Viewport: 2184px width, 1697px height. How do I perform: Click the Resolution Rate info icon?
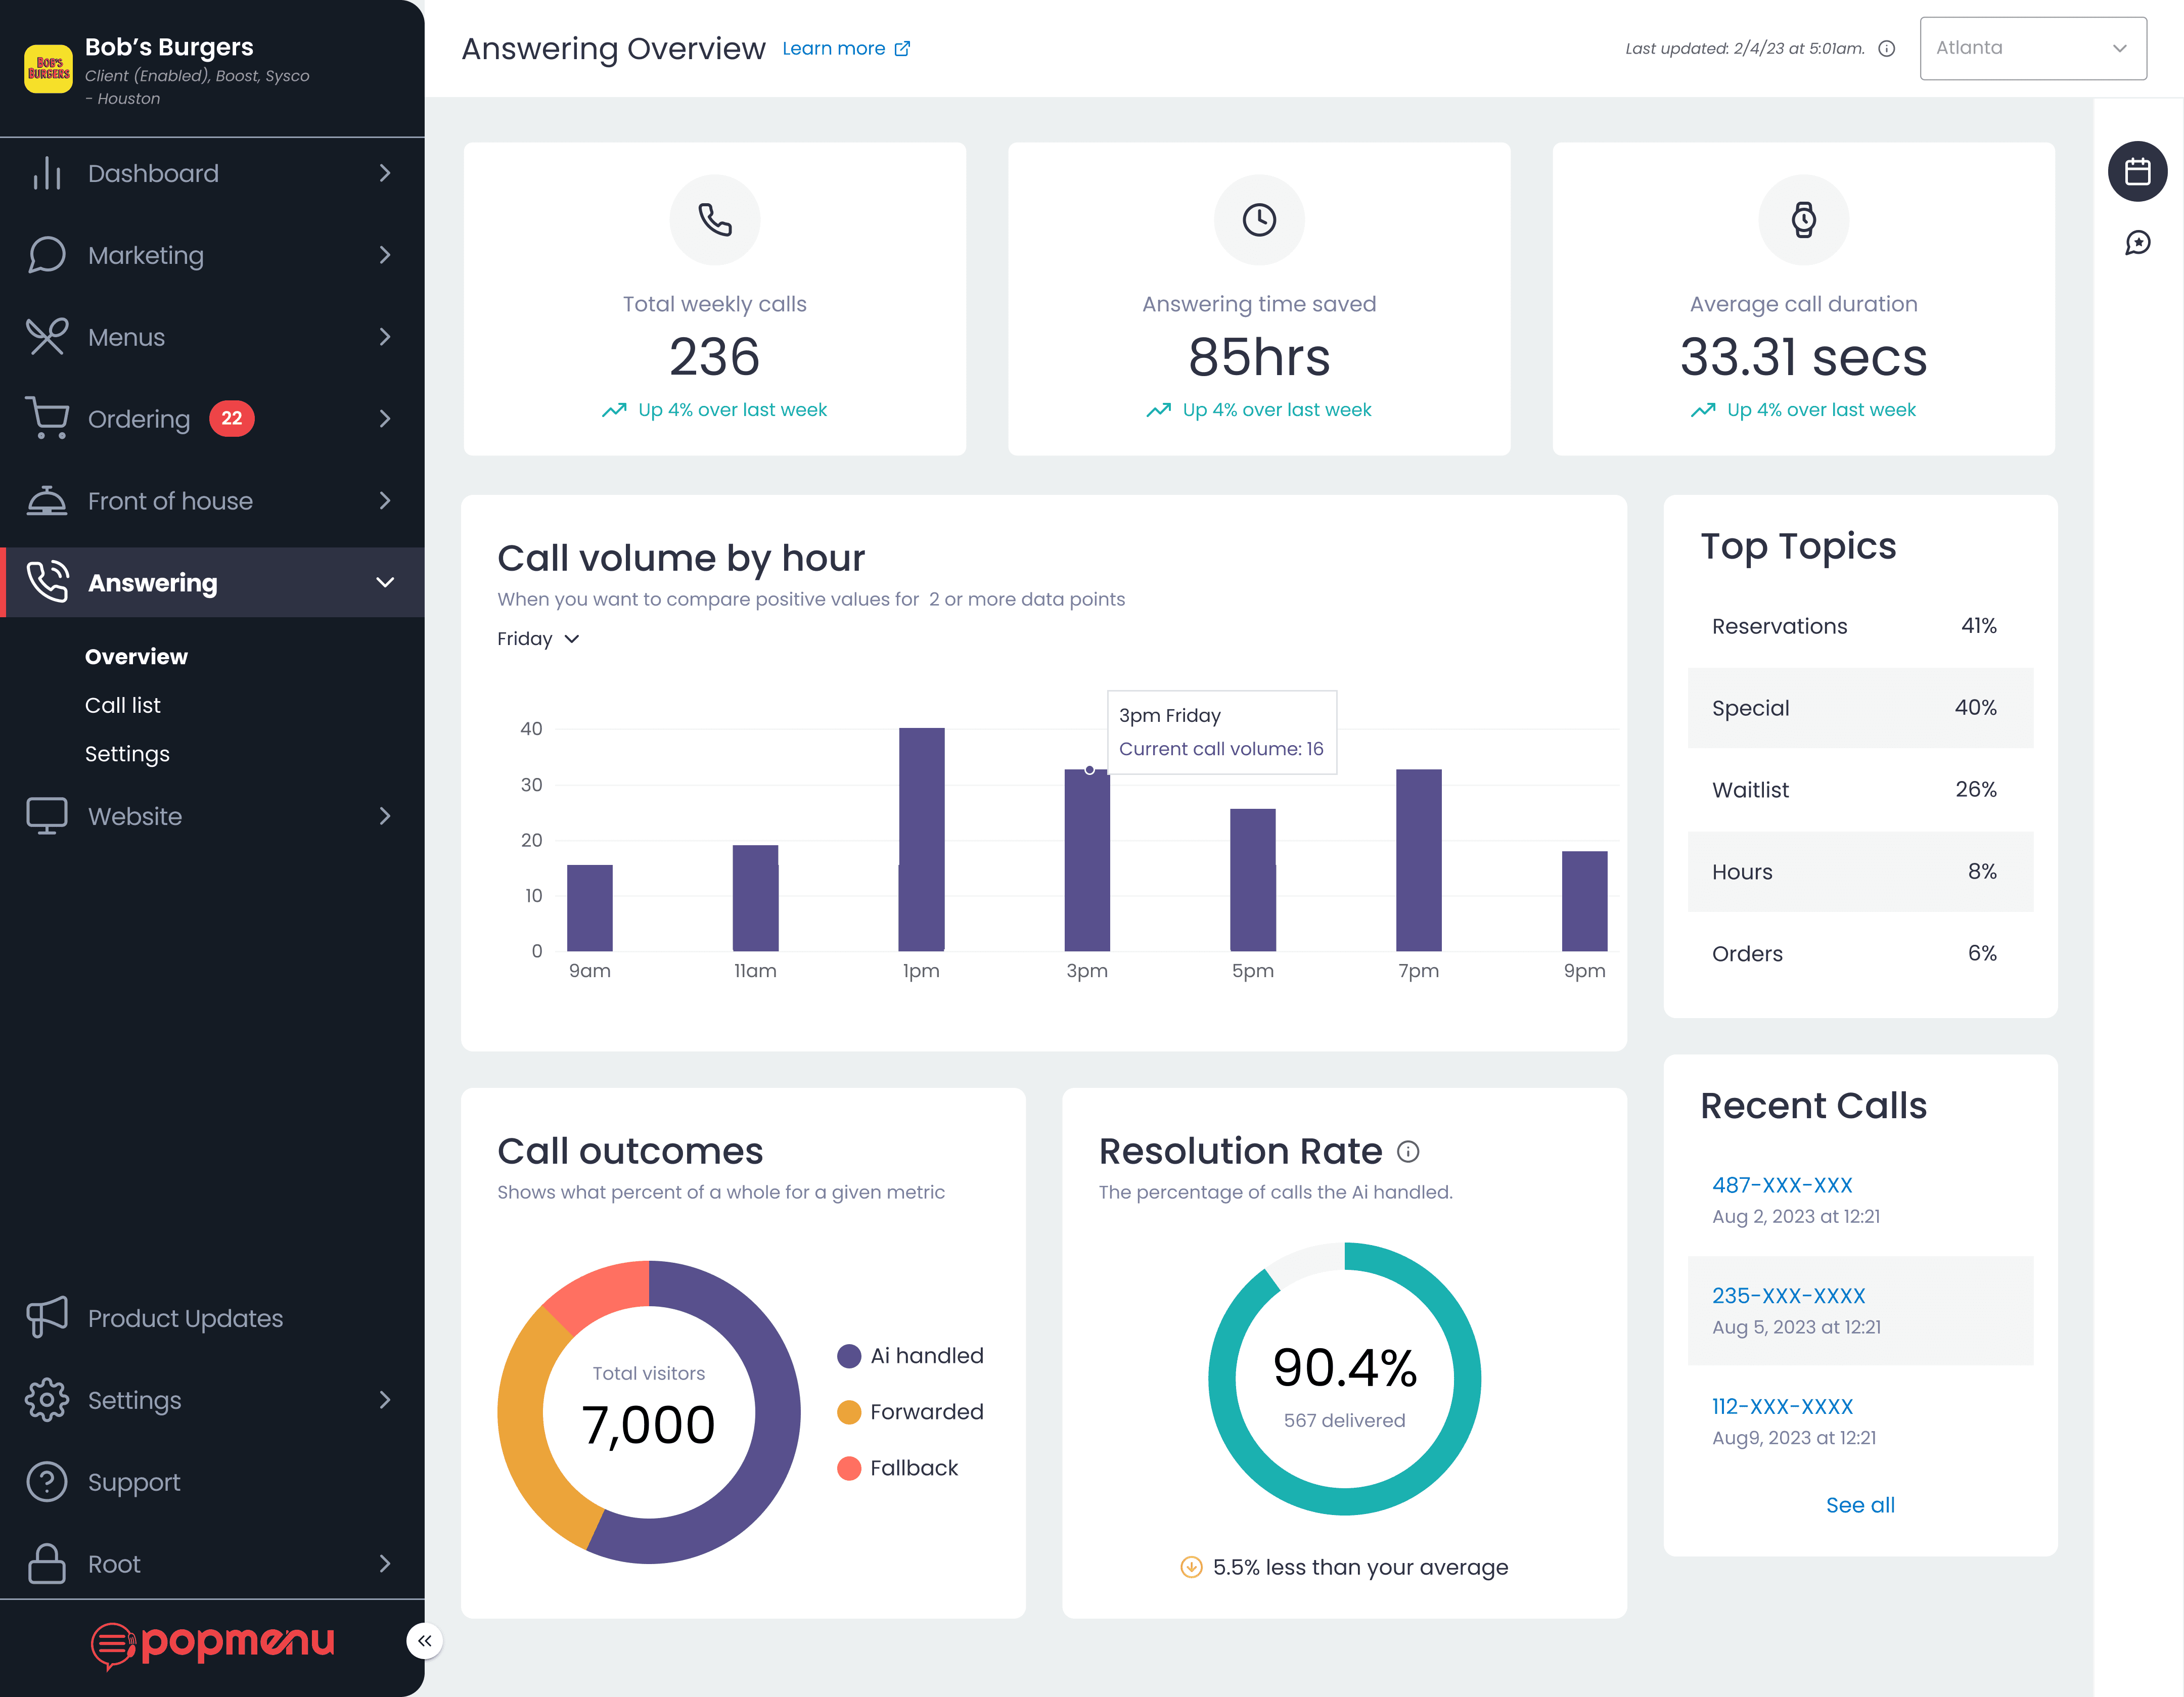point(1408,1152)
